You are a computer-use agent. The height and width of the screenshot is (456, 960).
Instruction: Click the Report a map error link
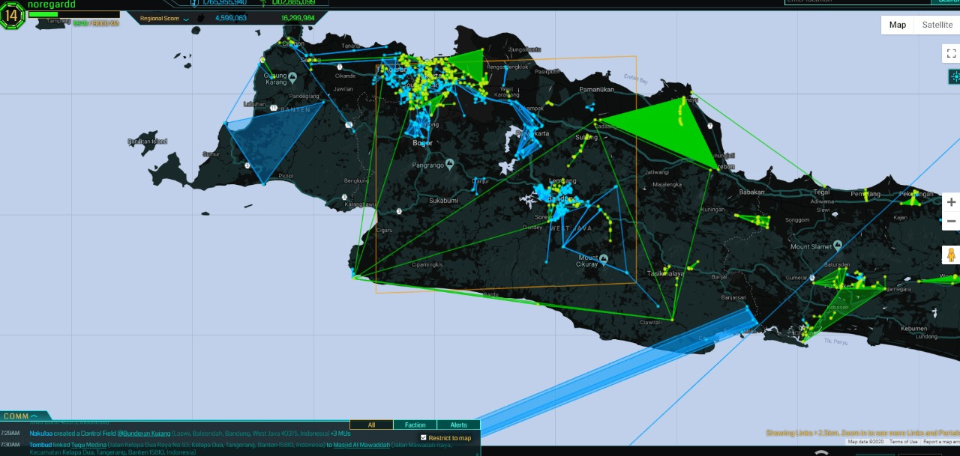click(x=940, y=442)
